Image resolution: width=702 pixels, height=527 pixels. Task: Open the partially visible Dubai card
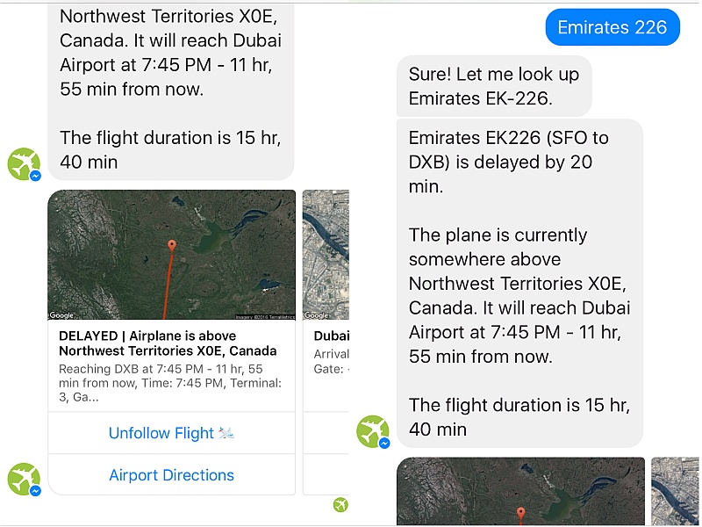326,343
